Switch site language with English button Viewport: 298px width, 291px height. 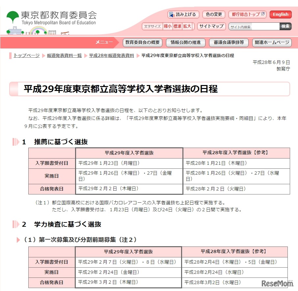281,15
